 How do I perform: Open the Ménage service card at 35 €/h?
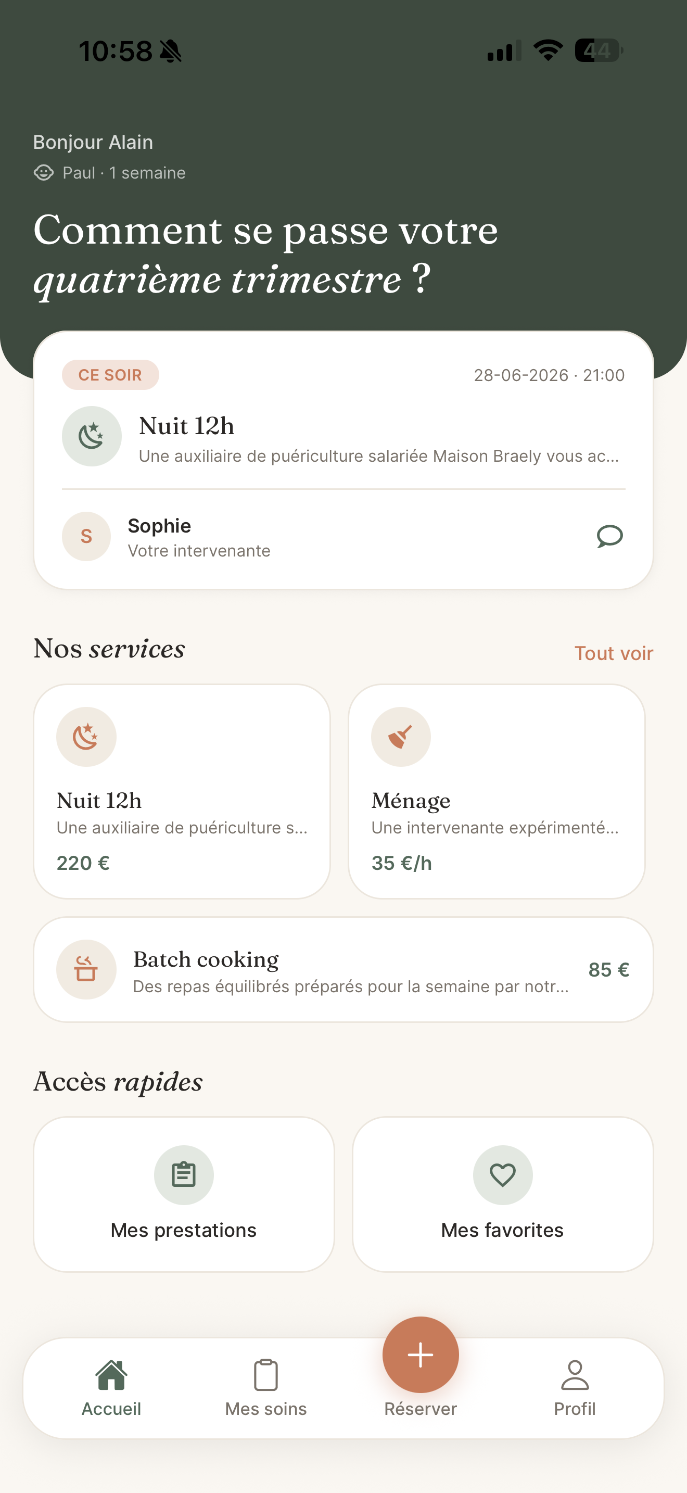[x=497, y=791]
